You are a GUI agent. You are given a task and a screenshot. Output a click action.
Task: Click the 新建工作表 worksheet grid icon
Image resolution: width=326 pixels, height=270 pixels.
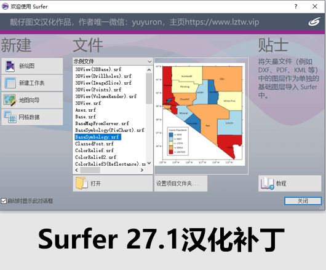pyautogui.click(x=10, y=83)
